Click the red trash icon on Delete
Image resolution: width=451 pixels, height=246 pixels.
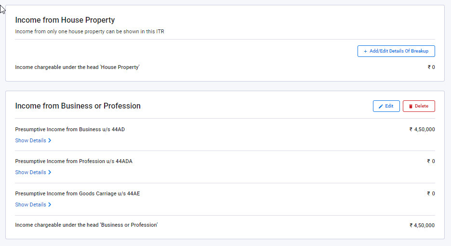pyautogui.click(x=411, y=106)
